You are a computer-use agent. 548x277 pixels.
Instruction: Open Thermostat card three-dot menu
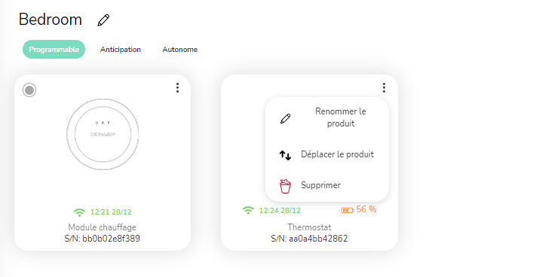tap(384, 87)
